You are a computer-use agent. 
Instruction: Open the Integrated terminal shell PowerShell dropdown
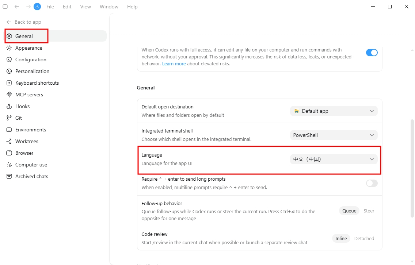pyautogui.click(x=334, y=135)
